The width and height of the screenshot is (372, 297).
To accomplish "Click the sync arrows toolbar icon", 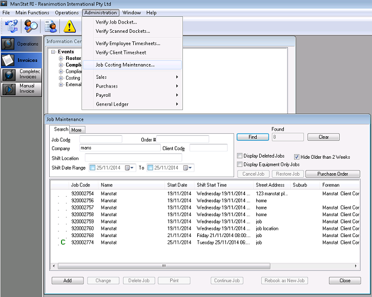I will click(11, 26).
